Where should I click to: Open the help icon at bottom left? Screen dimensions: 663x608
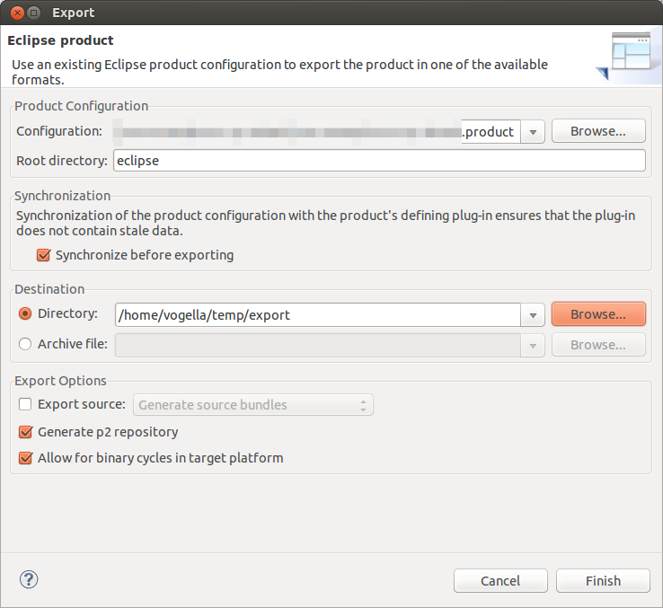point(29,579)
